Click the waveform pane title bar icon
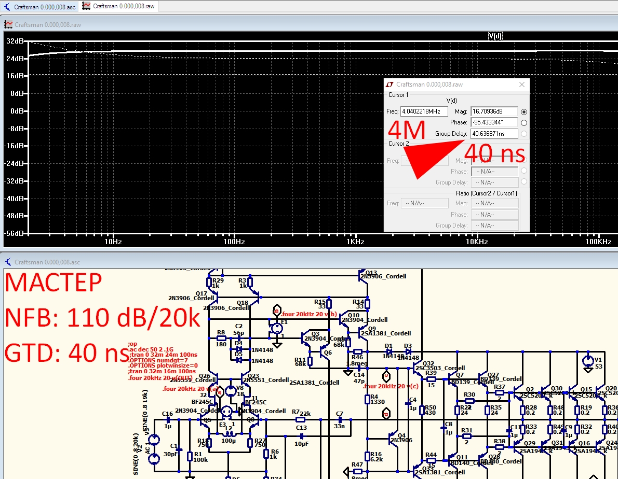The height and width of the screenshot is (479, 618). coord(8,24)
